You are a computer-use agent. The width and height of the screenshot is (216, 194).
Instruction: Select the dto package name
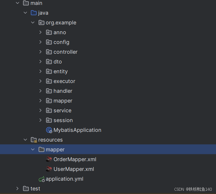click(x=58, y=62)
